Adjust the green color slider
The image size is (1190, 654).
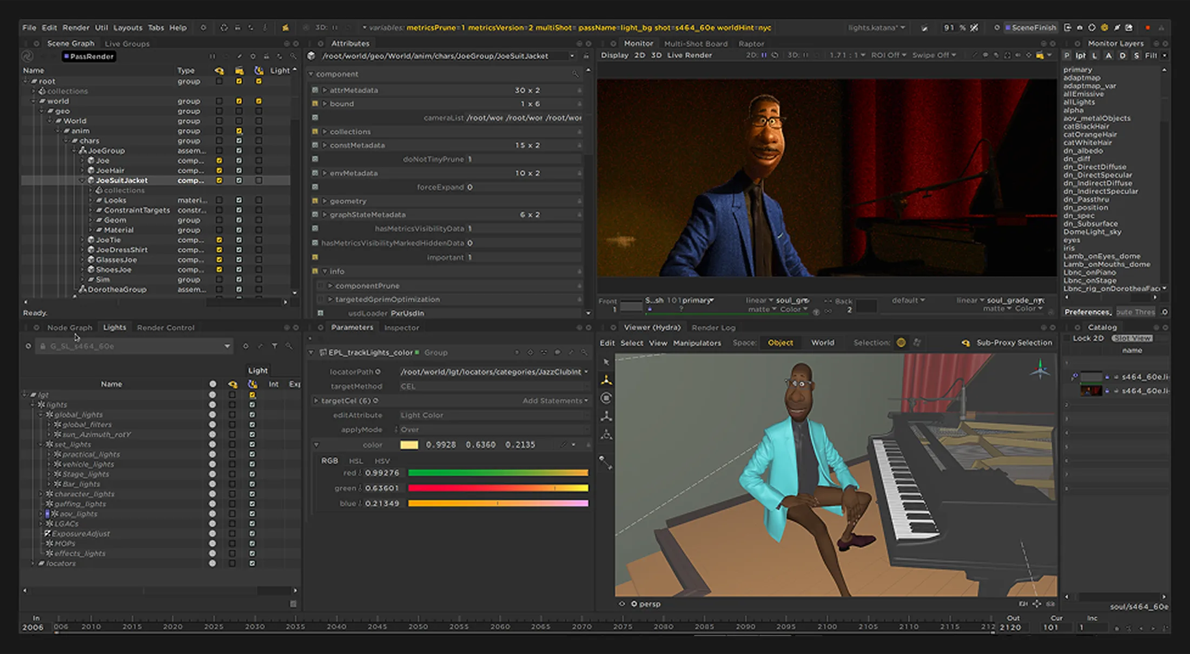tap(498, 488)
